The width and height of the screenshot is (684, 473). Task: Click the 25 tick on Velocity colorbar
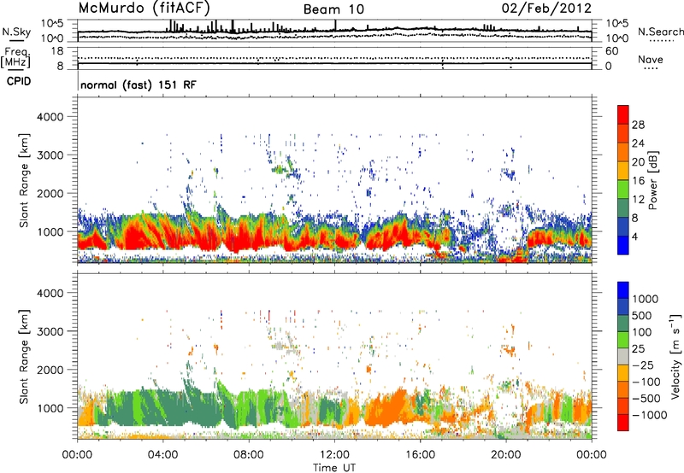(638, 349)
